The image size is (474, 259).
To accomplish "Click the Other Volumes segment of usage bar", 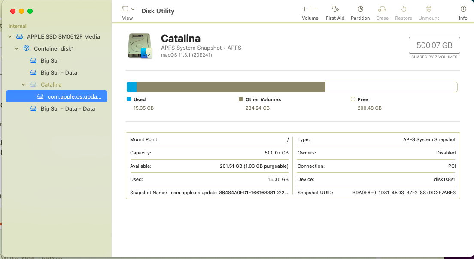I will click(x=231, y=87).
